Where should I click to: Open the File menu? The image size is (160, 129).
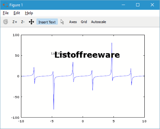pyautogui.click(x=6, y=13)
